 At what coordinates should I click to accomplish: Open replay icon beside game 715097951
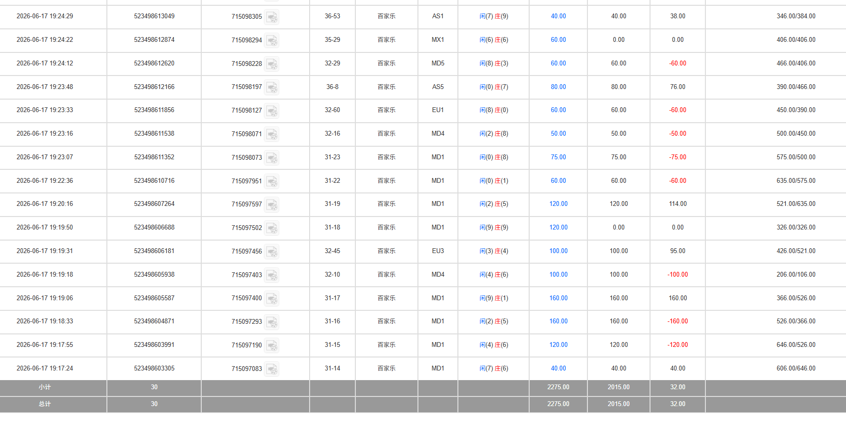coord(272,182)
